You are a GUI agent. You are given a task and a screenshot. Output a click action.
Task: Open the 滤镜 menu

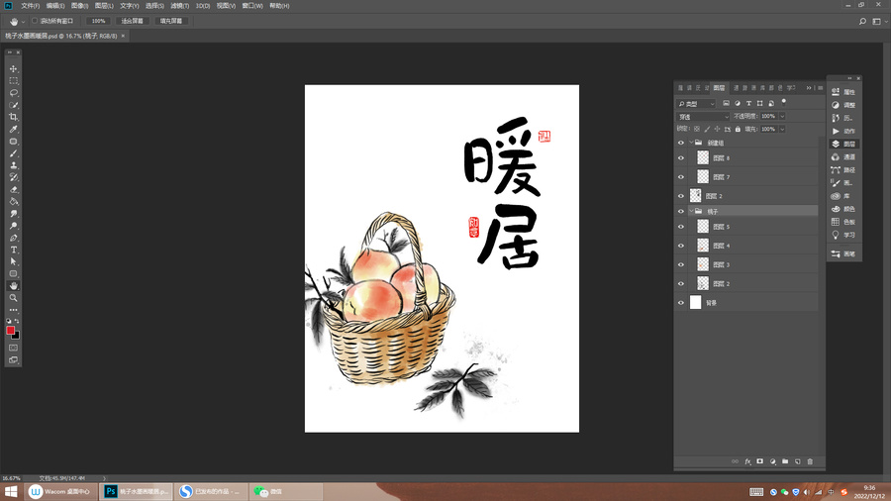click(x=179, y=6)
